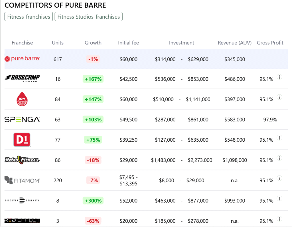Select the $397,000 revenue value

coord(235,99)
